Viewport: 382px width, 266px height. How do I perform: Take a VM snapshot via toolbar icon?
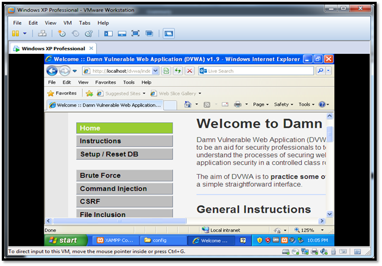62,34
